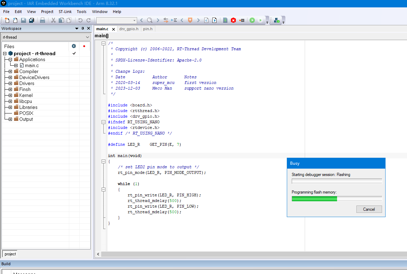Open the Workspace window dropdown arrow
This screenshot has height=274, width=407.
77,28
